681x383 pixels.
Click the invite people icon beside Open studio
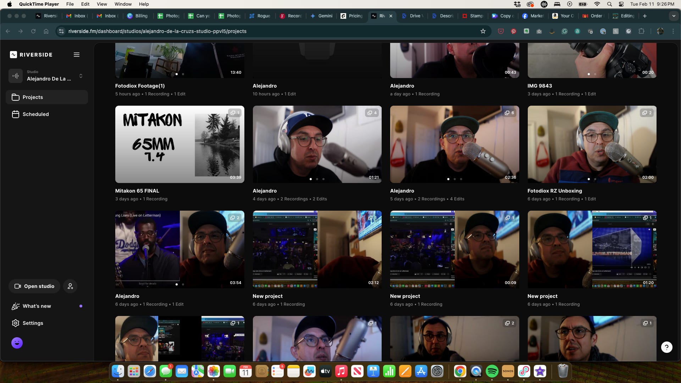coord(70,286)
